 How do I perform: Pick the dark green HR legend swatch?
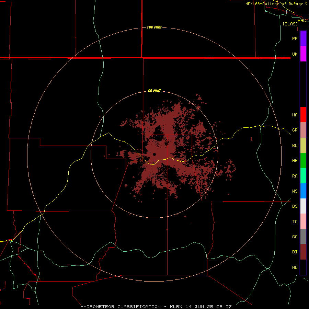tap(303, 161)
